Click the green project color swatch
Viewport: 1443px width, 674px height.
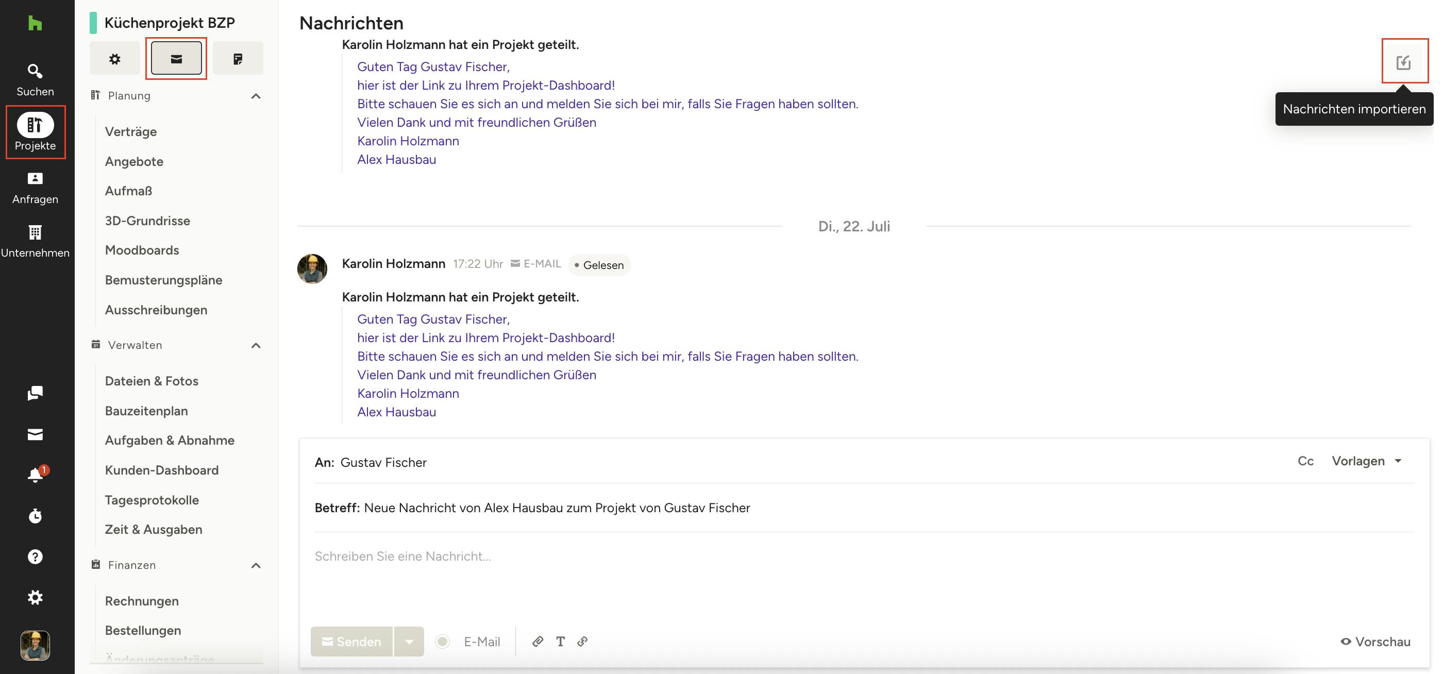pyautogui.click(x=93, y=23)
